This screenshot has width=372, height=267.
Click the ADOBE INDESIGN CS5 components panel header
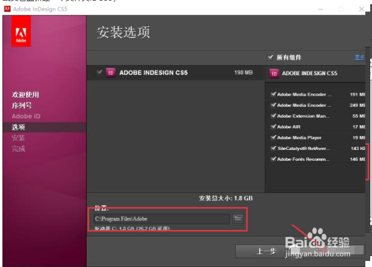pyautogui.click(x=315, y=73)
